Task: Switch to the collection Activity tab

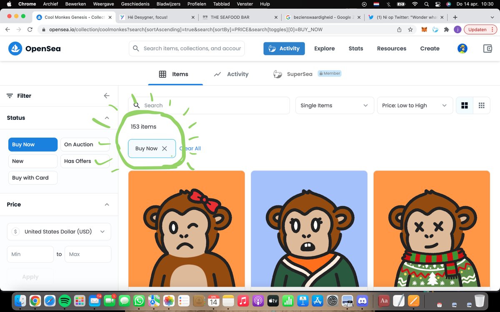Action: click(x=231, y=74)
